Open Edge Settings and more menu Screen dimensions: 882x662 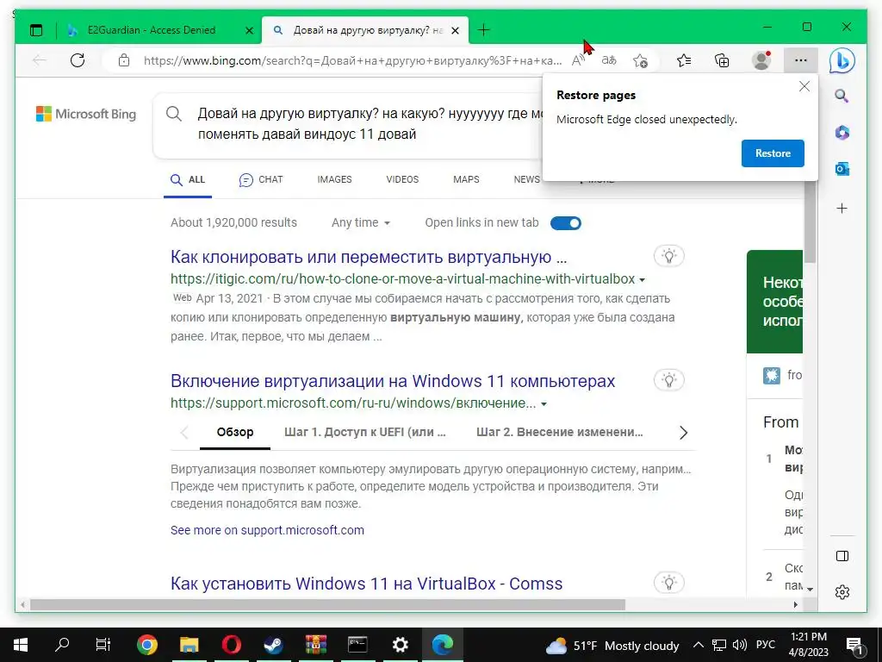tap(800, 60)
